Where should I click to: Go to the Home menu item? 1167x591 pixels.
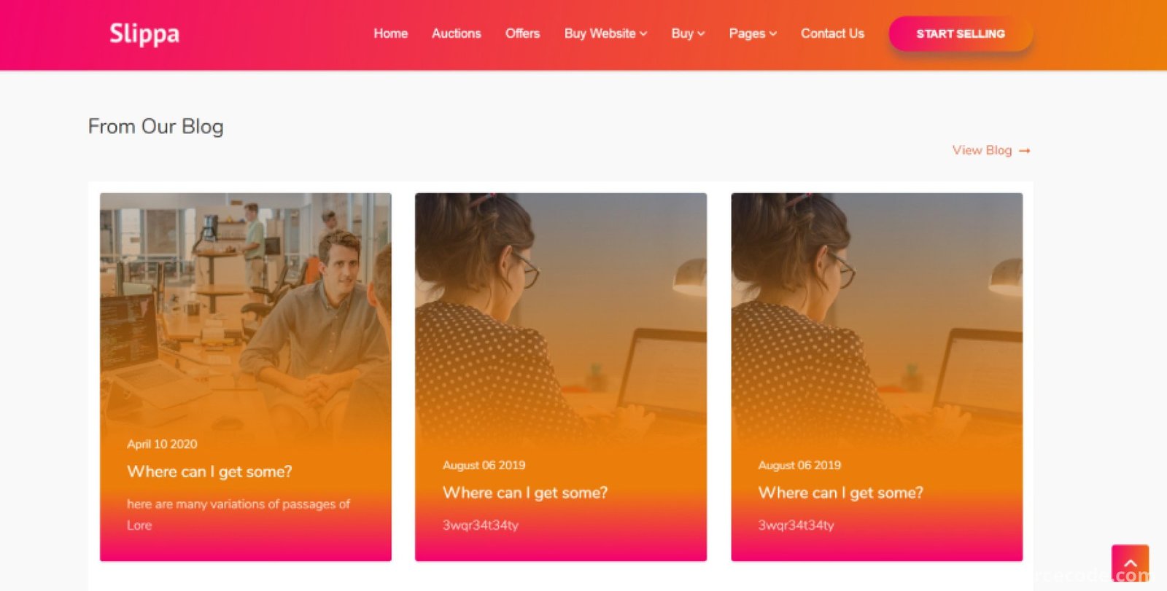(391, 34)
